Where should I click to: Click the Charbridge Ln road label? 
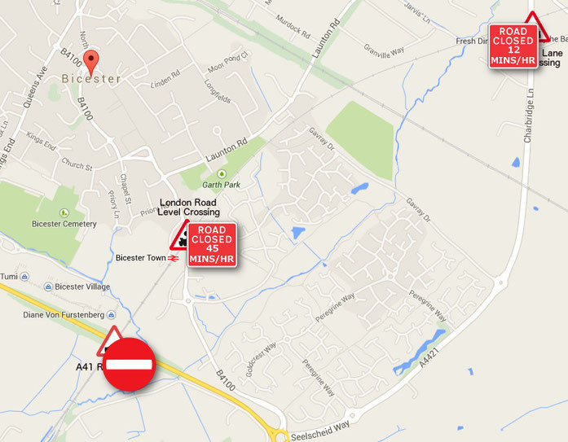click(x=529, y=116)
